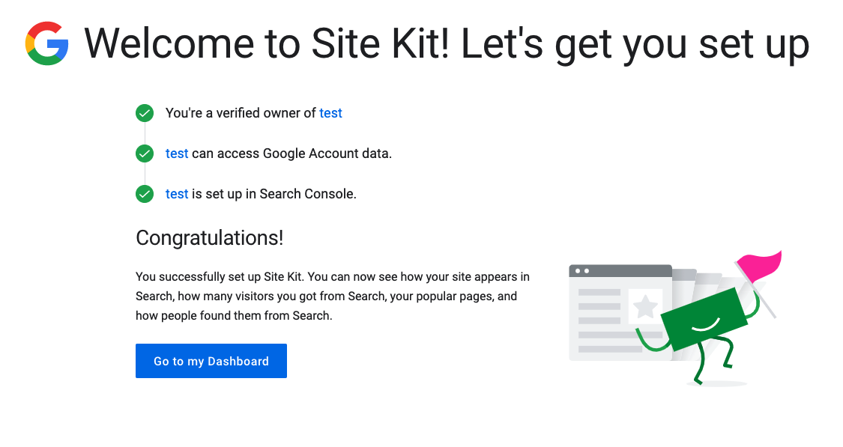
Task: Click the 'You successfully set up Site Kit' paragraph
Action: pos(332,296)
